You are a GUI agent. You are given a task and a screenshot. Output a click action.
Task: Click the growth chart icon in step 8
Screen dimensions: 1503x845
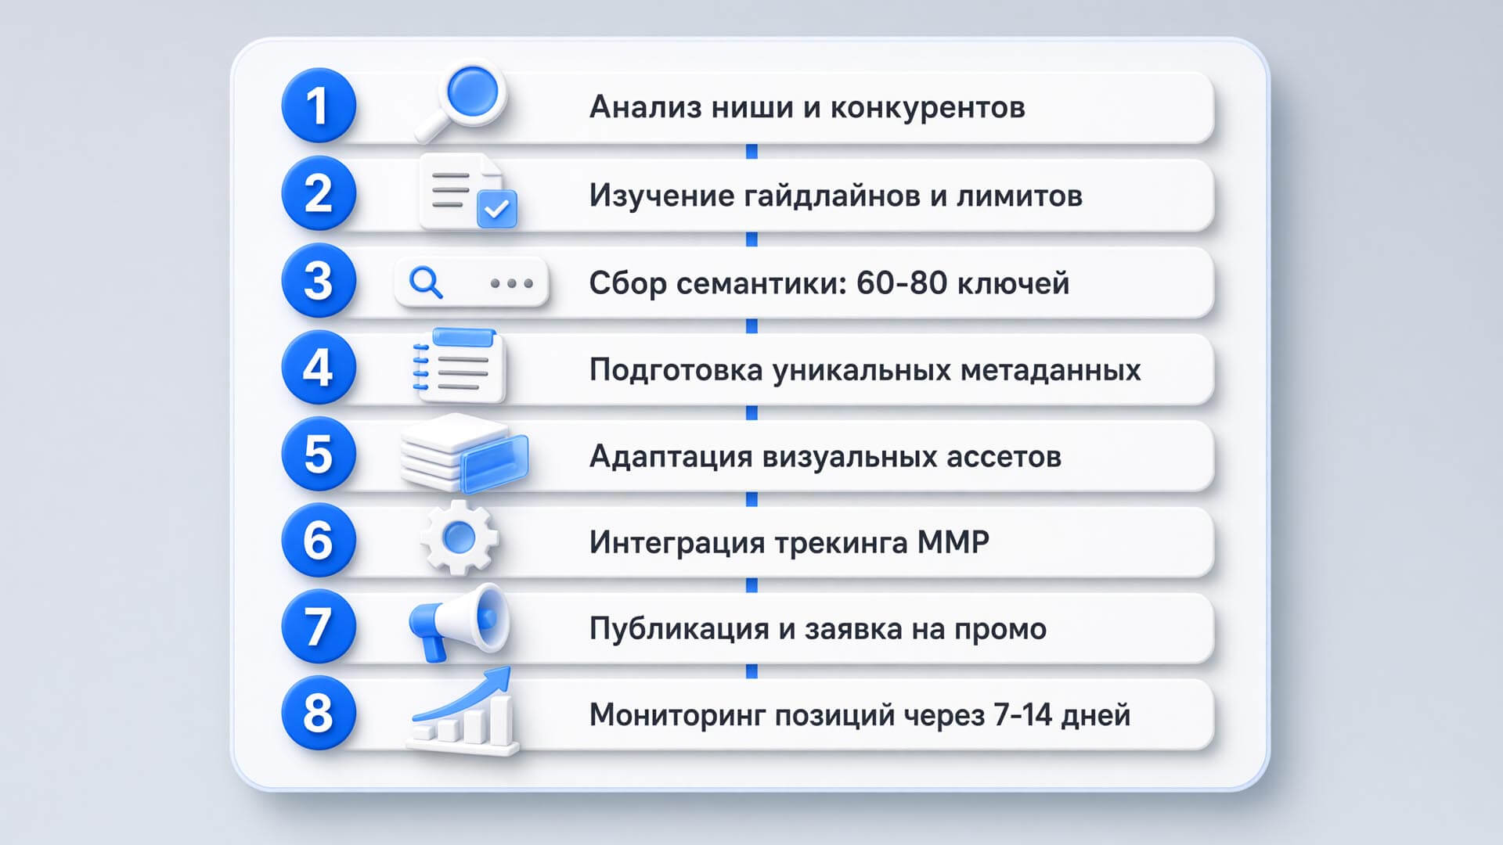[463, 710]
